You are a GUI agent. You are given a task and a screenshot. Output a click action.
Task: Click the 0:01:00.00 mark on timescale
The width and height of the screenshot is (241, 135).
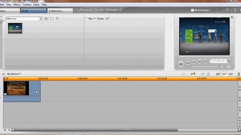click(x=122, y=78)
